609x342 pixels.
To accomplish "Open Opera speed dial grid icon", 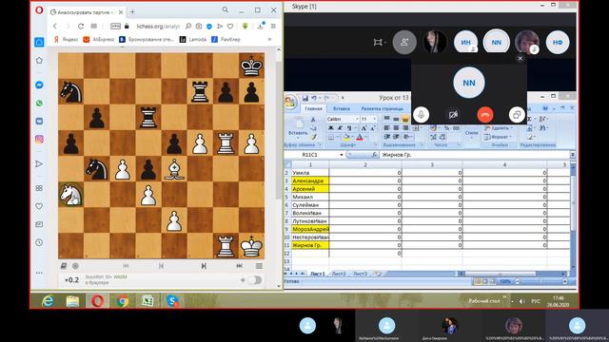I will [x=94, y=26].
